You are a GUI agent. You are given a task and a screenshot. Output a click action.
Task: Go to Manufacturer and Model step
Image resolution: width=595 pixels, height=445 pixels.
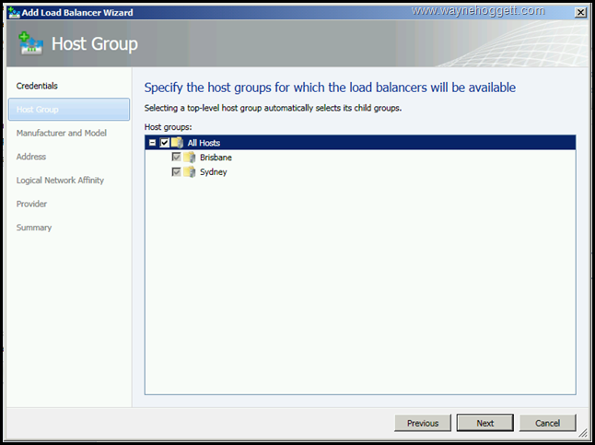point(62,133)
